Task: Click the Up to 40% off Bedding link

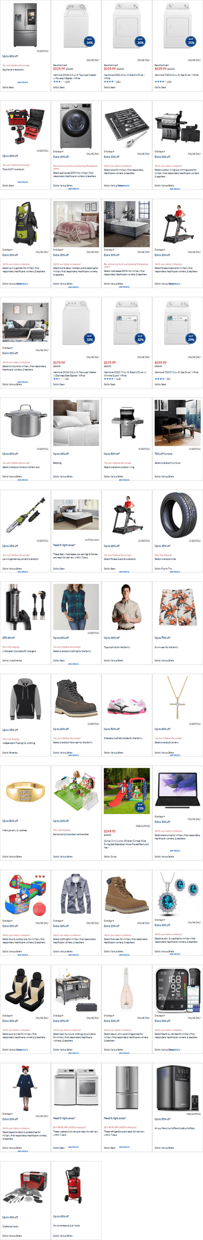Action: point(60,454)
